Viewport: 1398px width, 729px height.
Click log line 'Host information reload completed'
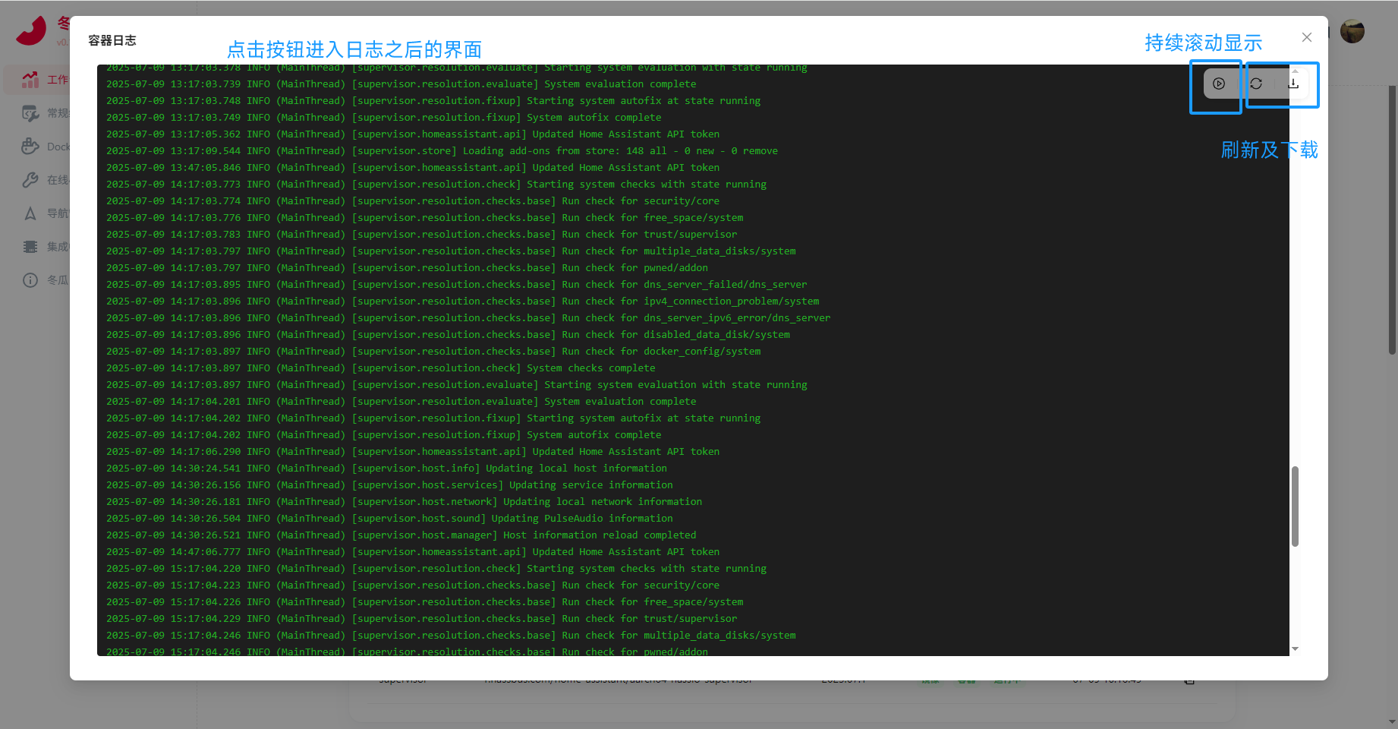401,535
